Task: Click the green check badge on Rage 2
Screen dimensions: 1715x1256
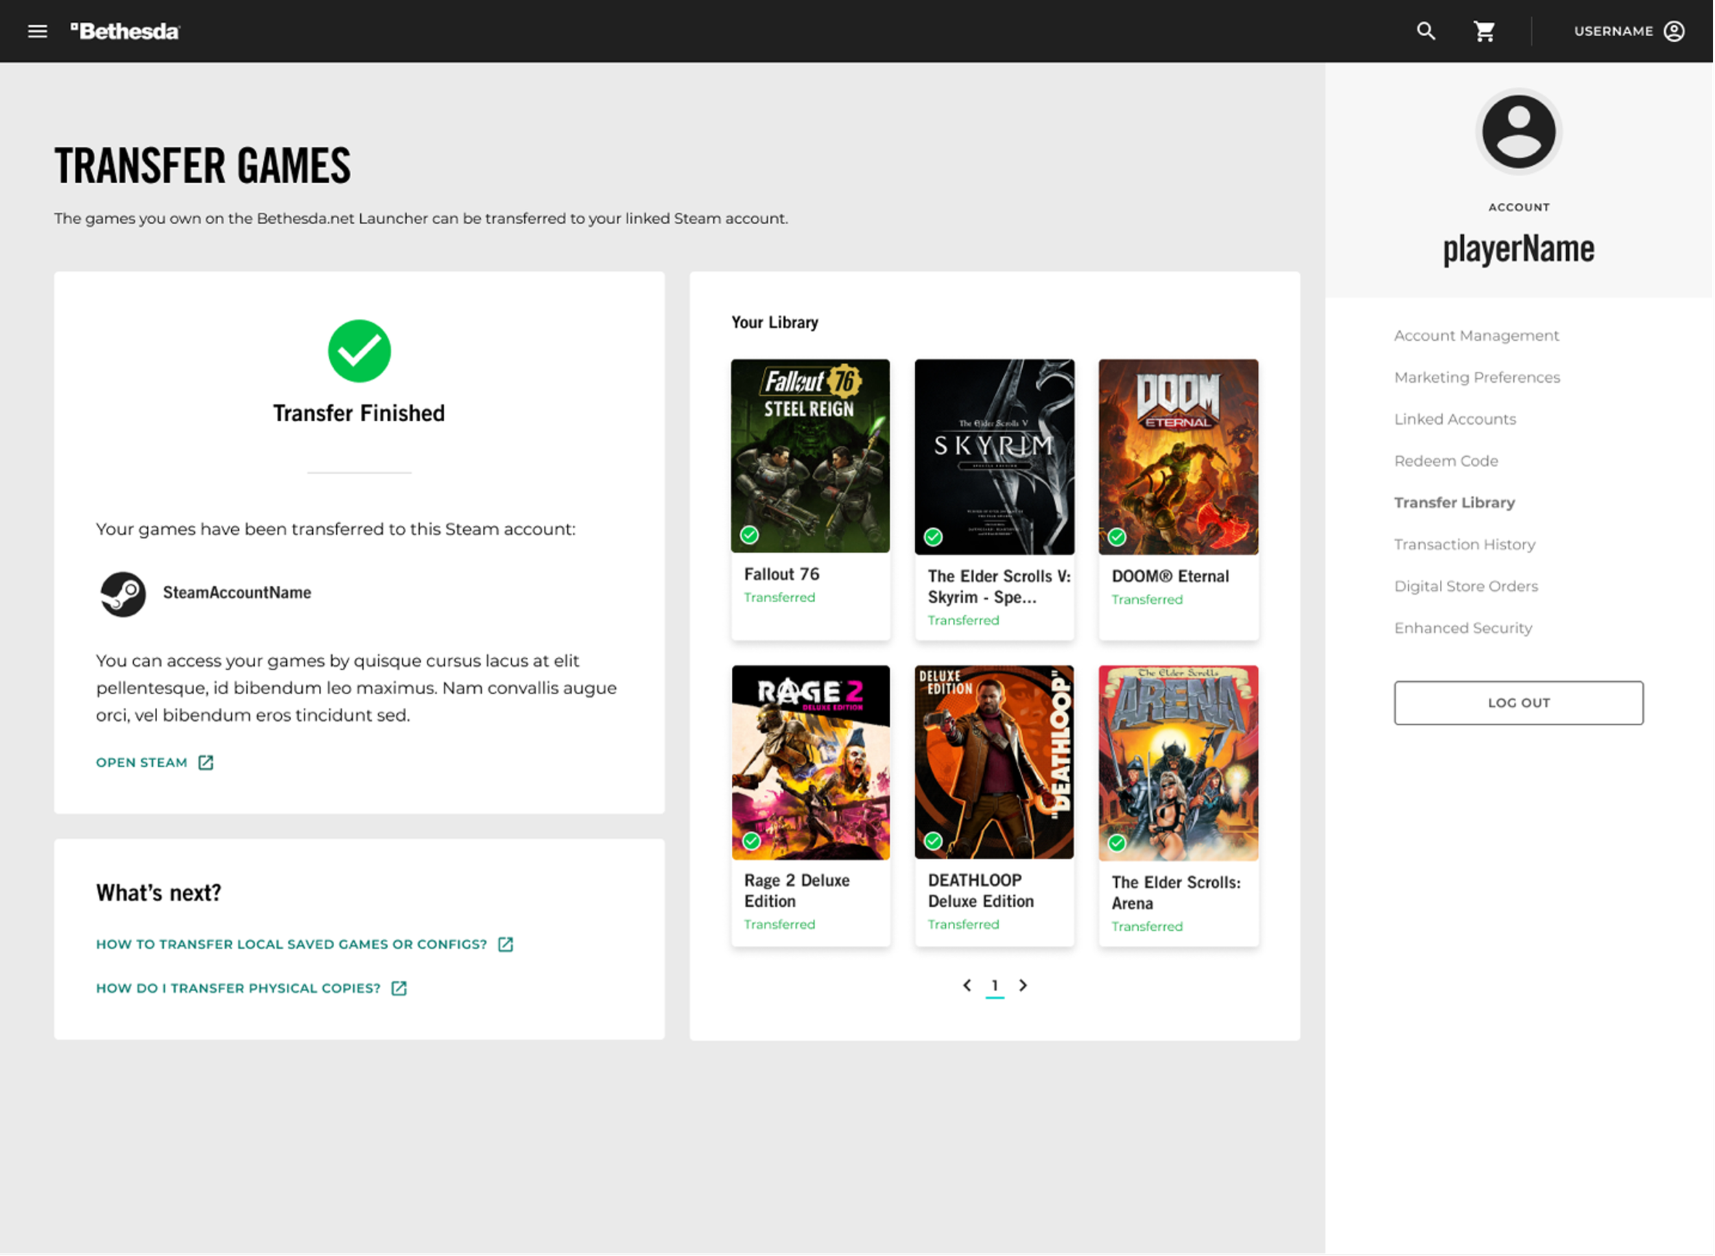Action: (753, 842)
